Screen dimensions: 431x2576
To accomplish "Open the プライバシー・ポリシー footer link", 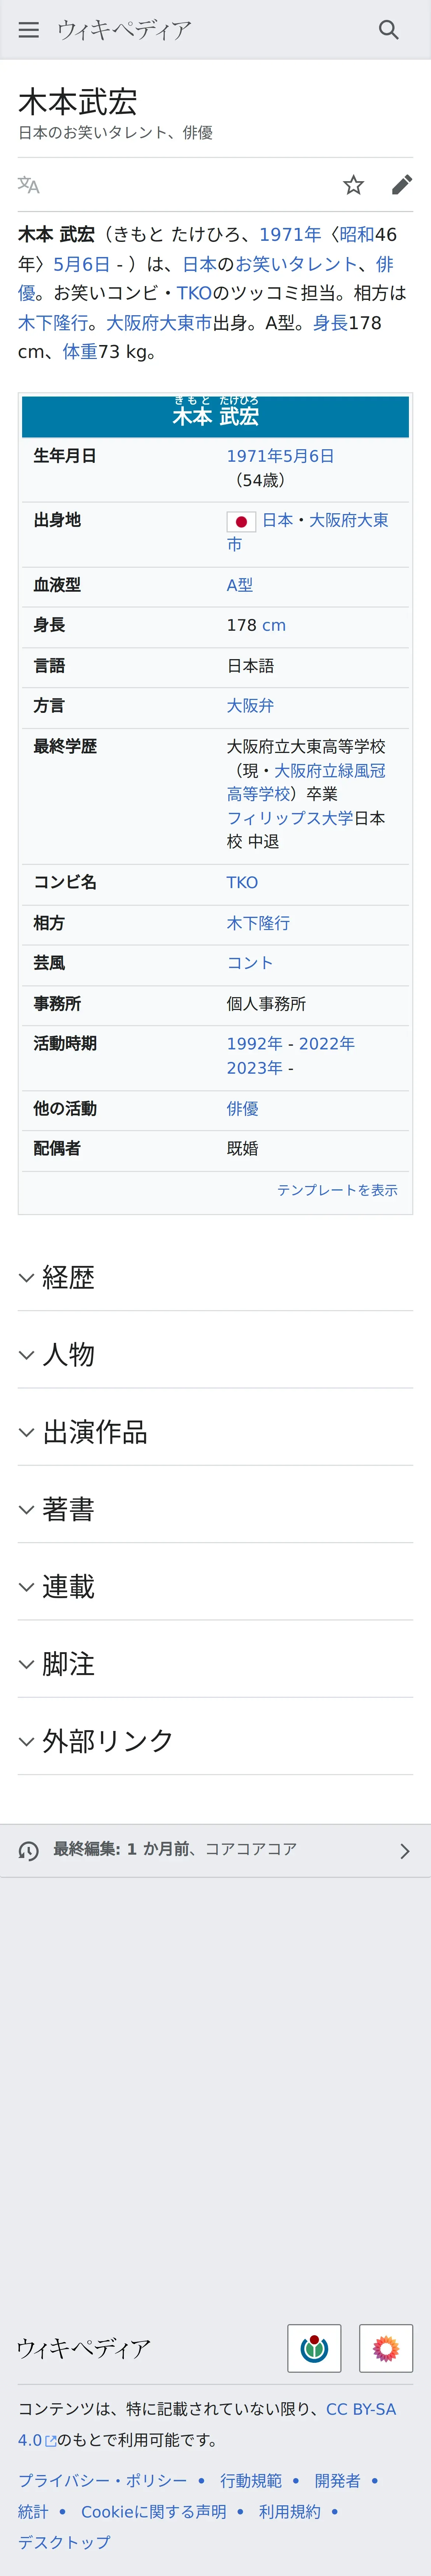I will [x=102, y=2480].
